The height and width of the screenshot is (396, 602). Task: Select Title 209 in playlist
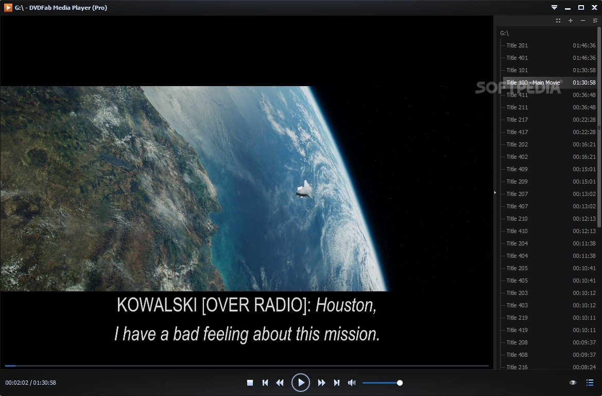point(550,181)
